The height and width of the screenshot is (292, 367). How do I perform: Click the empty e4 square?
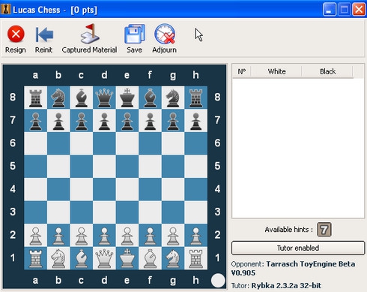pyautogui.click(x=127, y=189)
